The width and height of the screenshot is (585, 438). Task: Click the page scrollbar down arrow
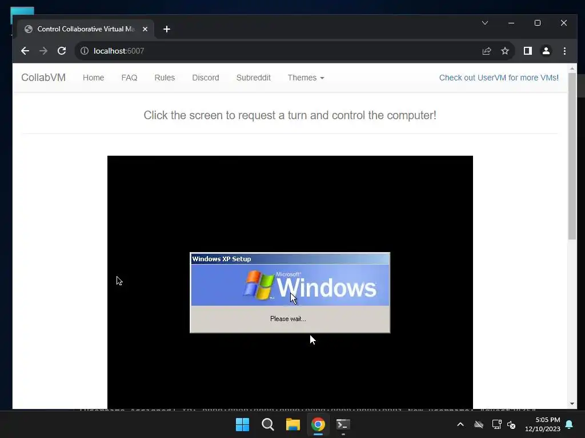click(572, 404)
